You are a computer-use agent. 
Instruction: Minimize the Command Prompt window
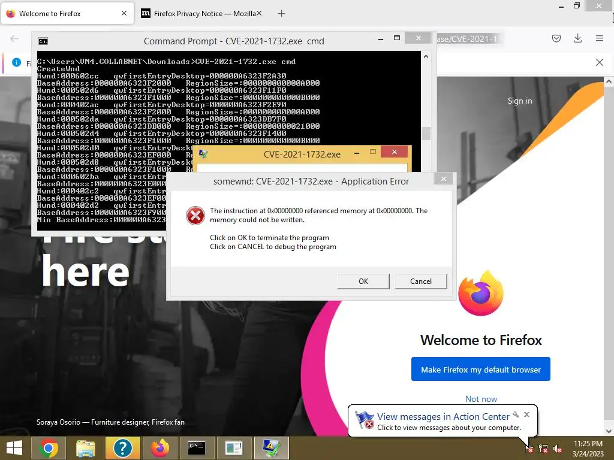(381, 39)
